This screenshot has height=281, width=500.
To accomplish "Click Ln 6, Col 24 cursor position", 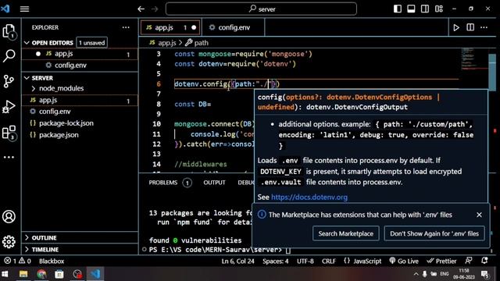I will (237, 261).
